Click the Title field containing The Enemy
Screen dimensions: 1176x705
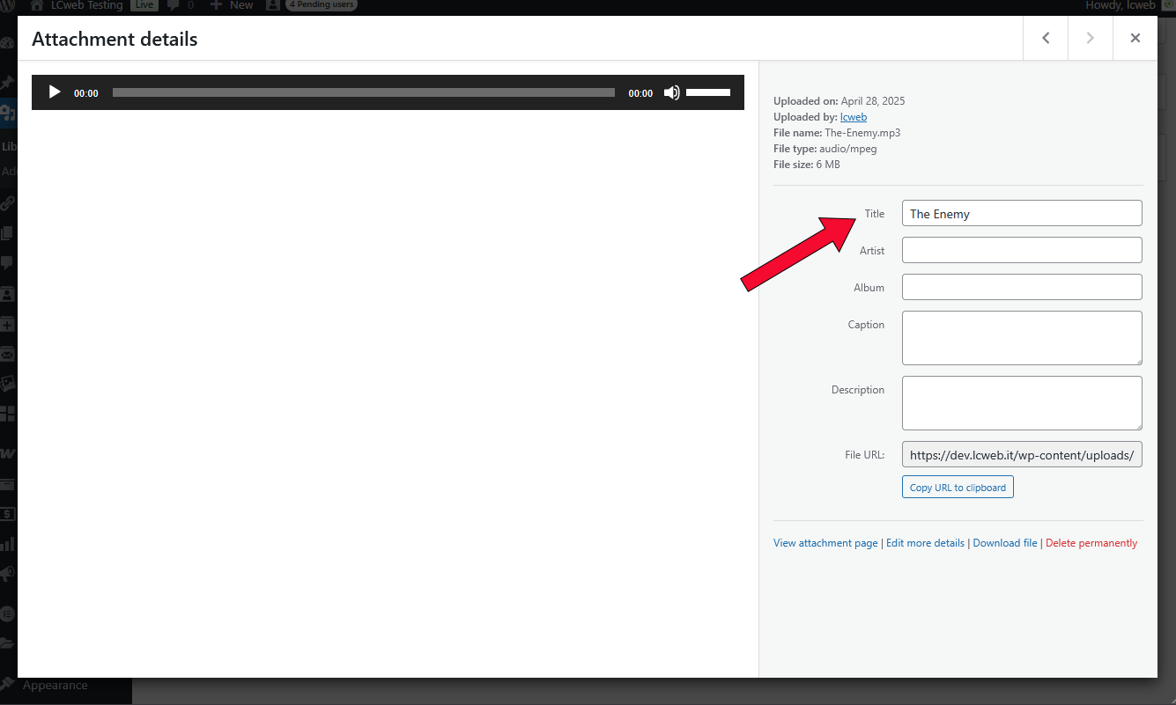[x=1021, y=214]
